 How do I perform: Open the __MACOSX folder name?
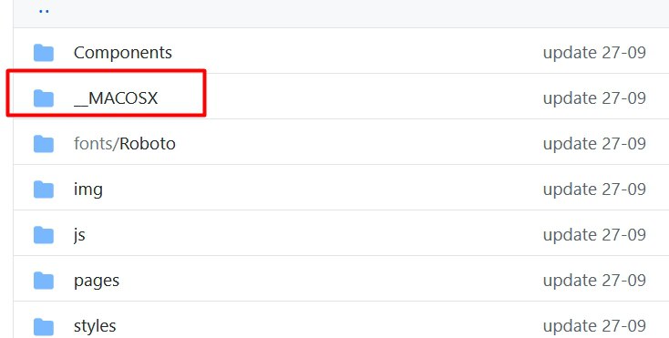(x=116, y=98)
